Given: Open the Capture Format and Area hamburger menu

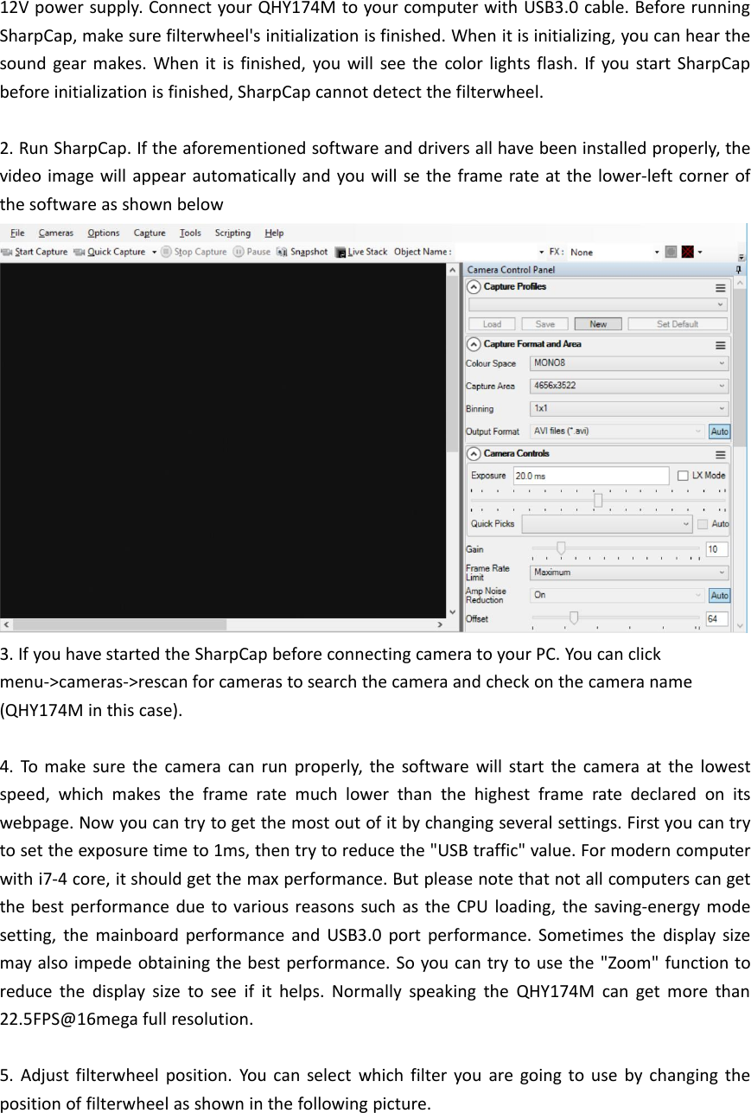Looking at the screenshot, I should click(720, 345).
